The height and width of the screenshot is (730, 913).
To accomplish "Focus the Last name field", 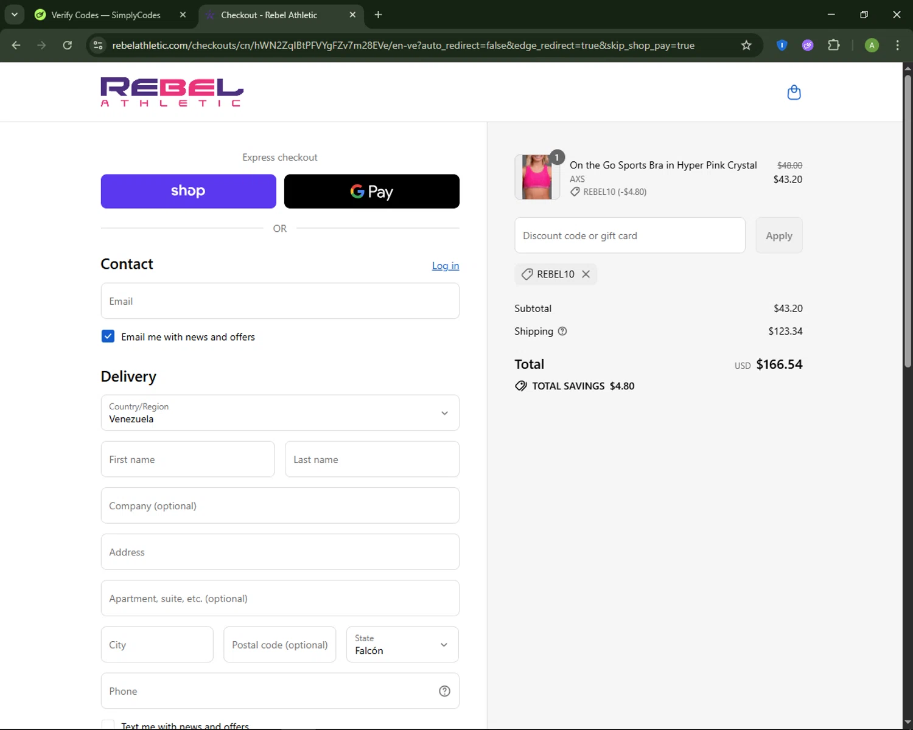I will (372, 459).
